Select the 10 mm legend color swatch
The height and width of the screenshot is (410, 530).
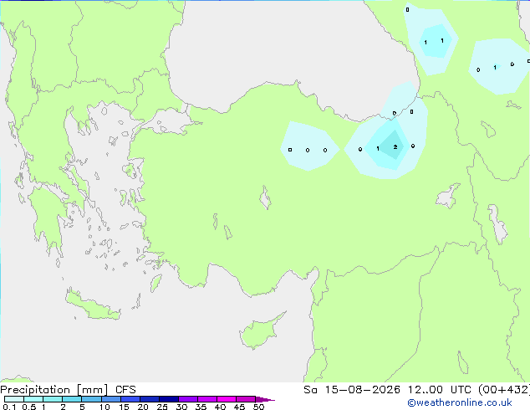111,399
